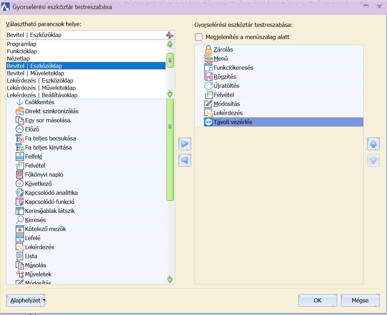Click the Következő circle-down icon
The height and width of the screenshot is (315, 387).
20,184
